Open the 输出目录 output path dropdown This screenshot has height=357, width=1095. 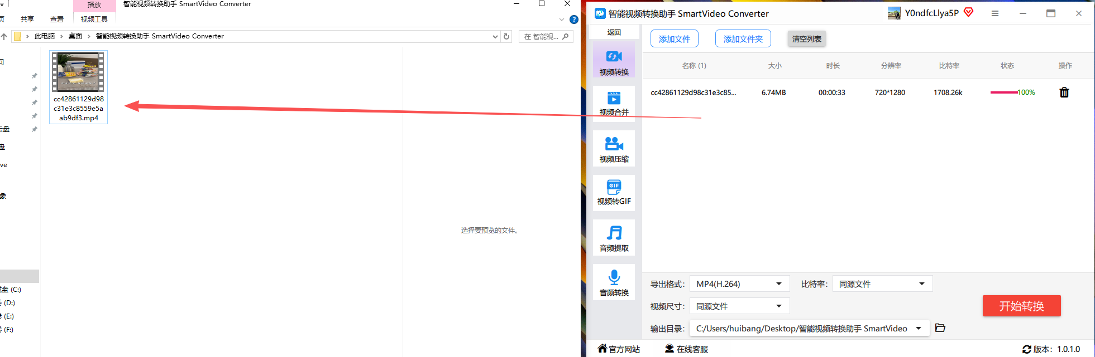[809, 329]
